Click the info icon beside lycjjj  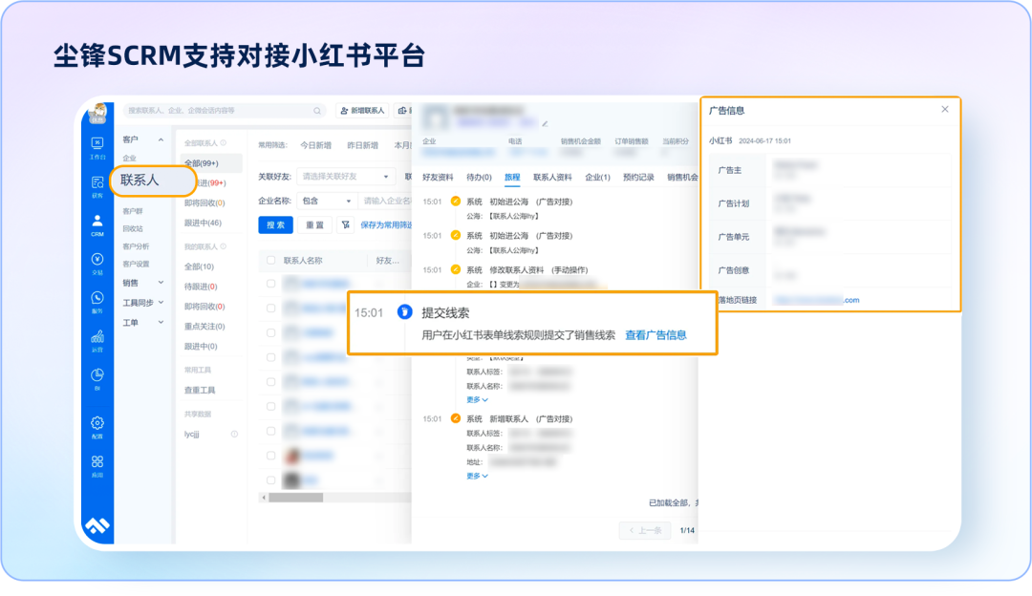coord(234,435)
